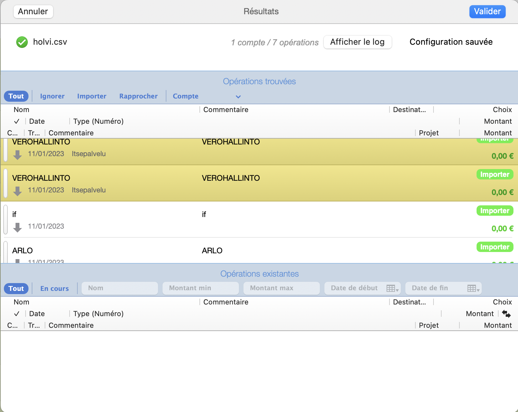Click the green checkmark beside holvi.csv

[22, 42]
